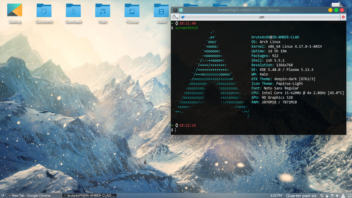Click the brute4s99@IN-AMBER-CLAD line in terminal output
Image resolution: width=352 pixels, height=198 pixels.
point(275,37)
